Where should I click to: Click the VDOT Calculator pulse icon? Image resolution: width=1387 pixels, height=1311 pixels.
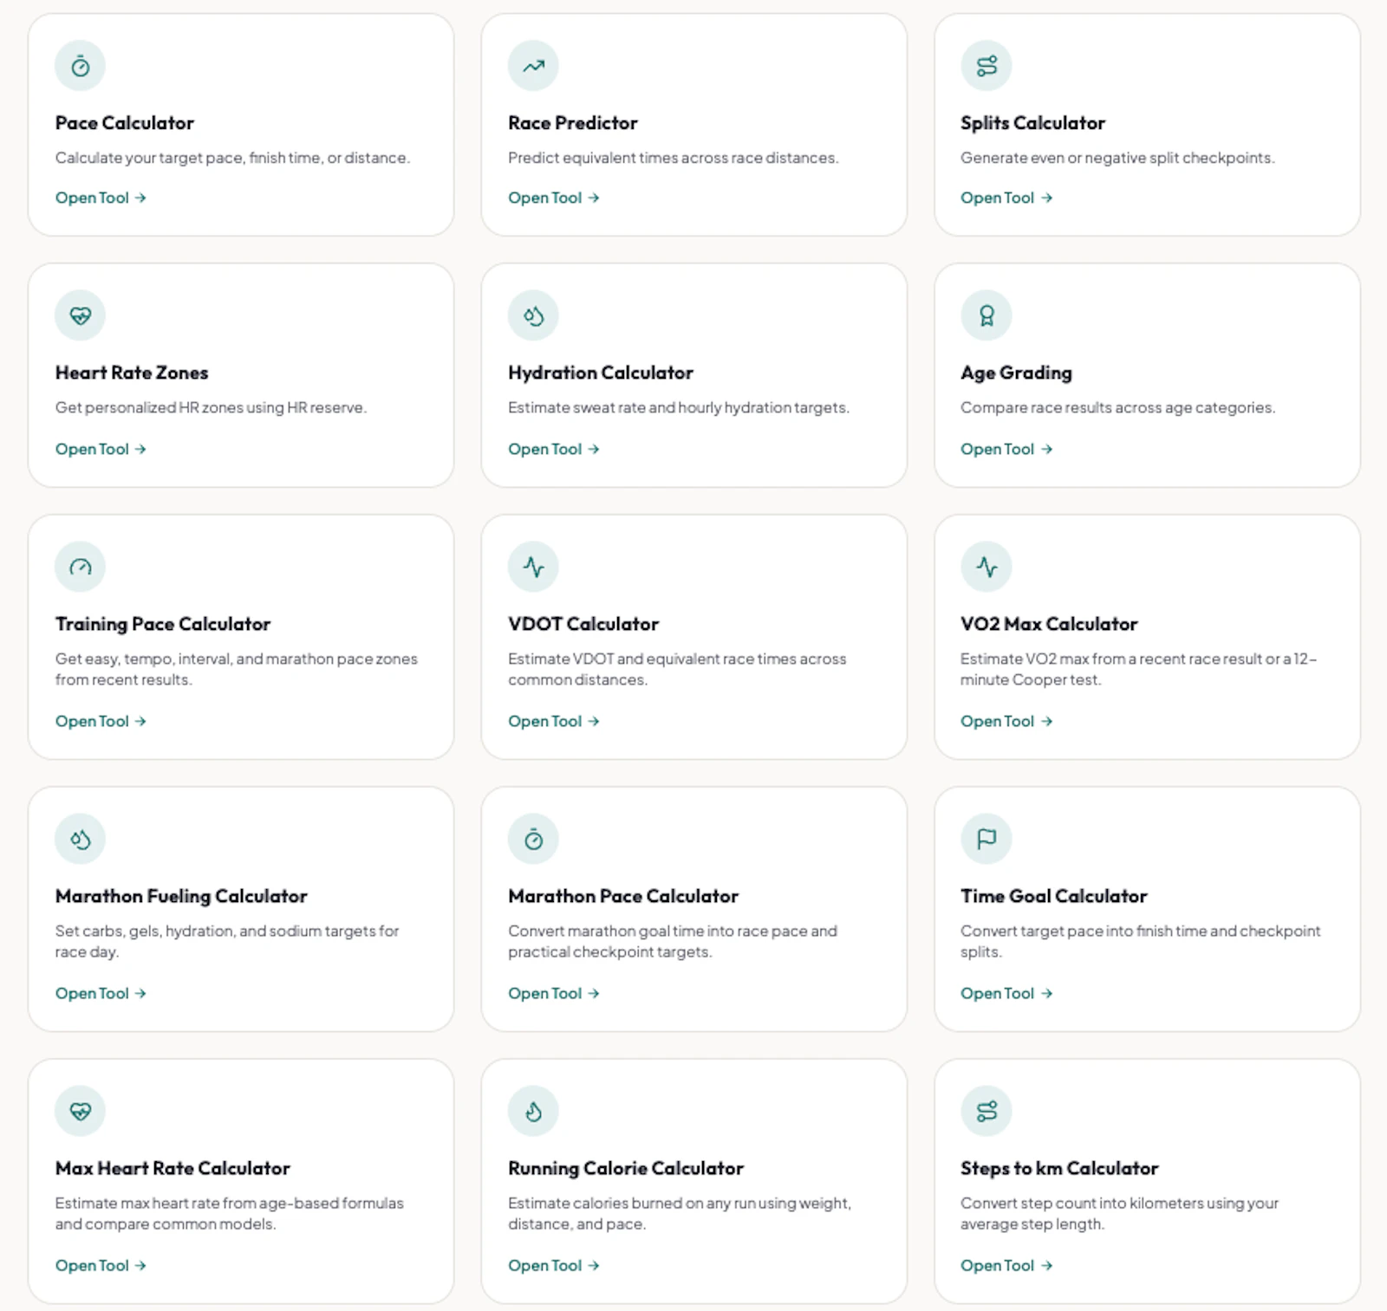(x=533, y=567)
